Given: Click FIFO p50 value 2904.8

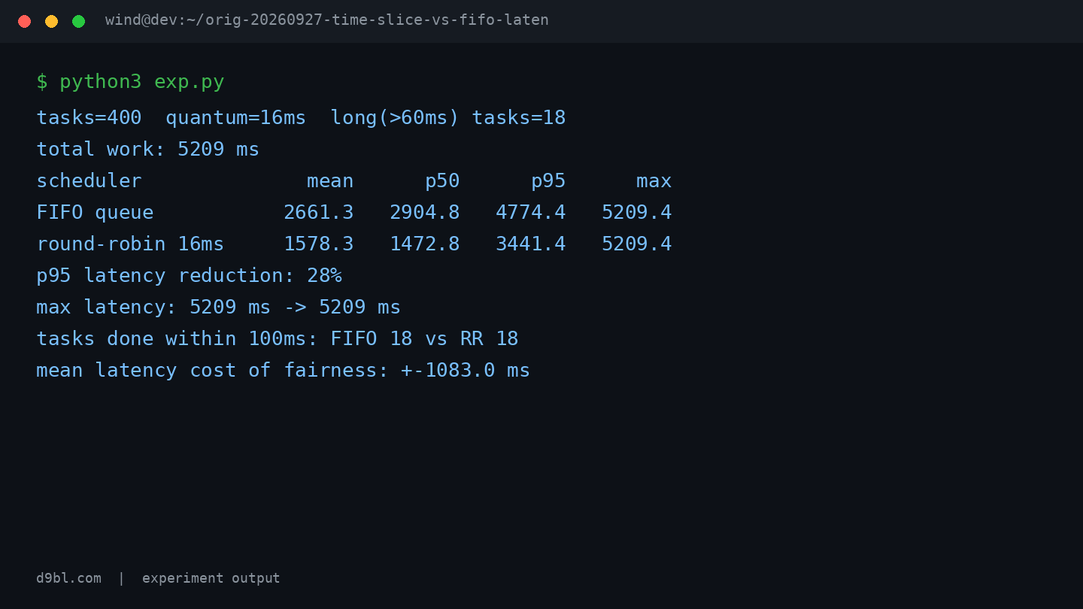Looking at the screenshot, I should [x=424, y=213].
